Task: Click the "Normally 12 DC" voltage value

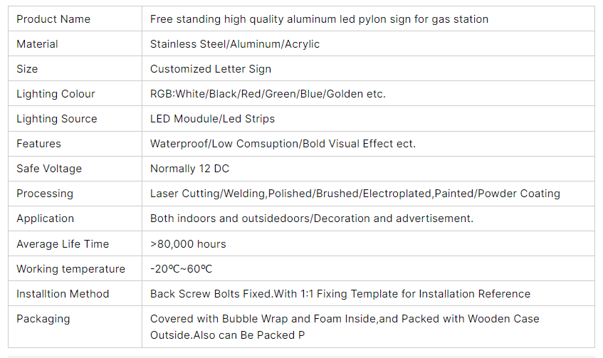Action: 189,169
